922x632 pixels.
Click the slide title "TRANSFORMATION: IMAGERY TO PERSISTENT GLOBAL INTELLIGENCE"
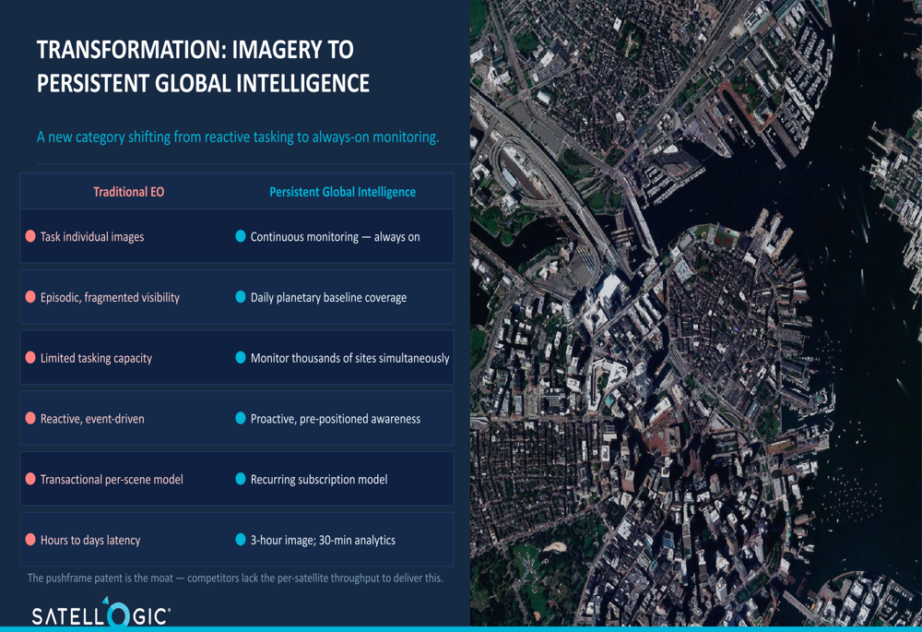coord(203,66)
